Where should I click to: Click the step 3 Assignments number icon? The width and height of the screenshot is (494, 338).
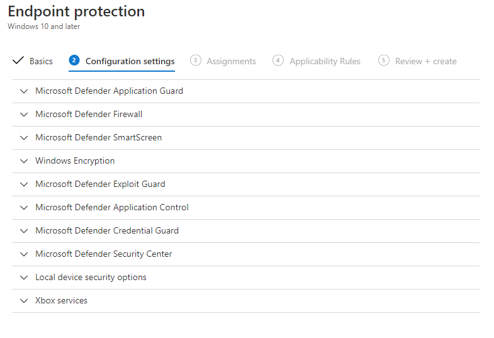pos(196,60)
